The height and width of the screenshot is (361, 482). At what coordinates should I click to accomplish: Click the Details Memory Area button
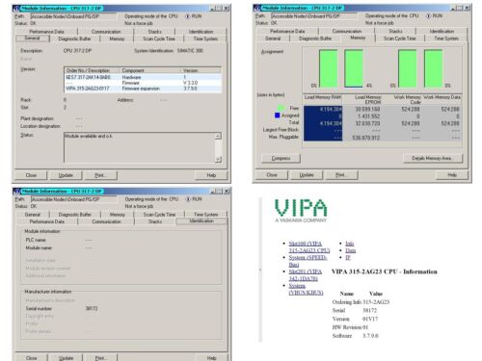pos(433,158)
